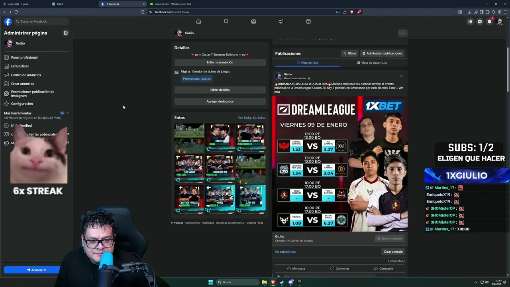Click Me gusta on the post
Screen dimensions: 510x287
[x=296, y=269]
